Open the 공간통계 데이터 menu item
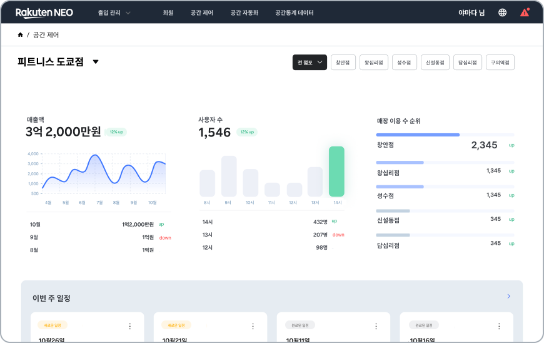Image resolution: width=544 pixels, height=343 pixels. [295, 13]
